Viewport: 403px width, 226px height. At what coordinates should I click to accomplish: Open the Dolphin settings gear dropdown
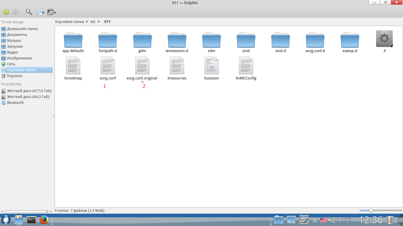tap(52, 12)
